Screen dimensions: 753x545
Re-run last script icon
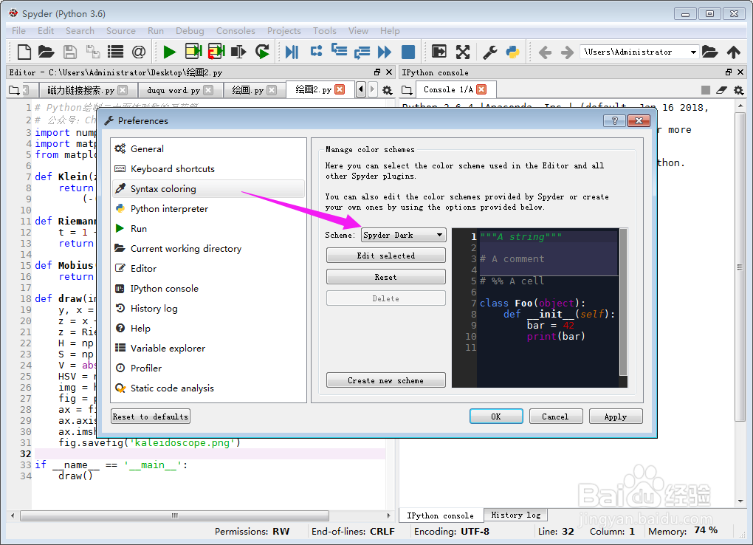click(x=262, y=52)
